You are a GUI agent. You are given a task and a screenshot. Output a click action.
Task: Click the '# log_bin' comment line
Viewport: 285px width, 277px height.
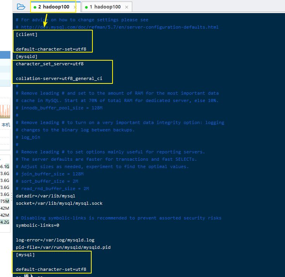(x=28, y=137)
